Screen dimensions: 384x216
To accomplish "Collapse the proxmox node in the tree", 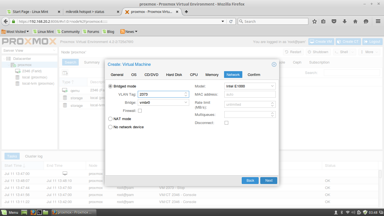I will pyautogui.click(x=9, y=65).
